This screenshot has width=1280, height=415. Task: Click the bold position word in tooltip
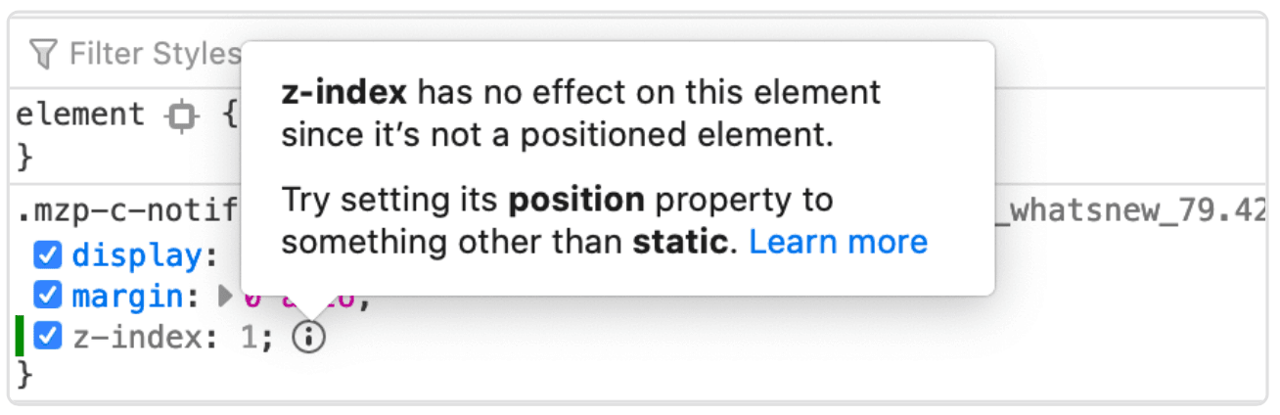pos(575,200)
